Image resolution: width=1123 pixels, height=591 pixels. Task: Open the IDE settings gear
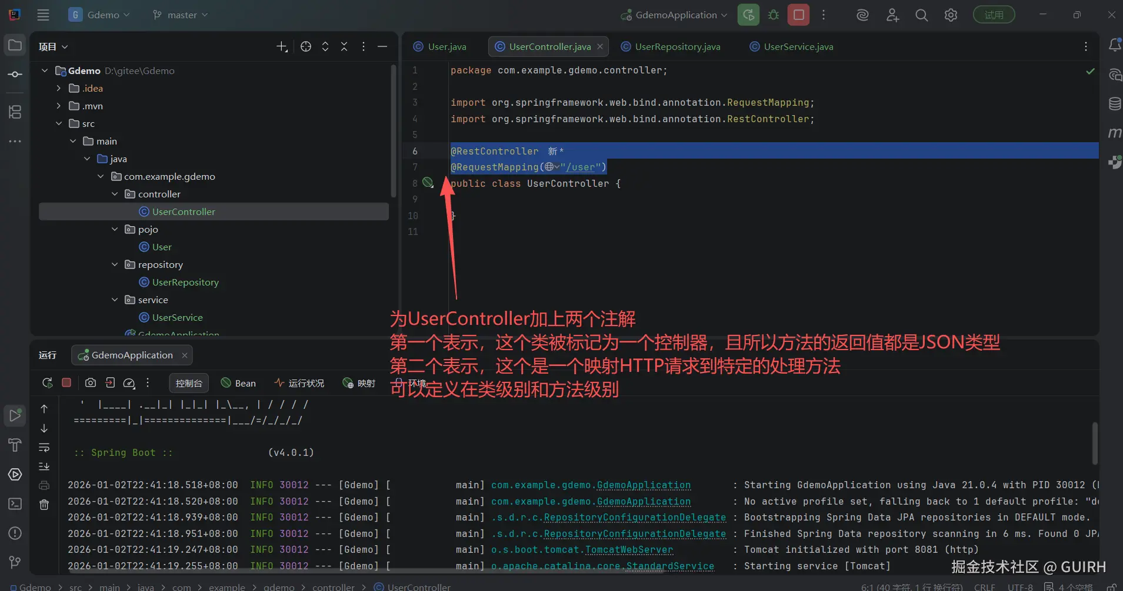click(951, 15)
